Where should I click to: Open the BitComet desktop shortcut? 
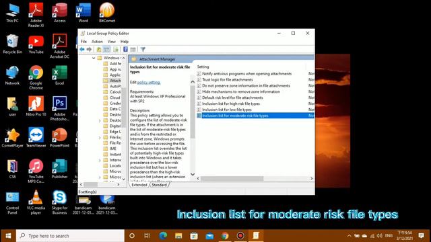point(107,13)
